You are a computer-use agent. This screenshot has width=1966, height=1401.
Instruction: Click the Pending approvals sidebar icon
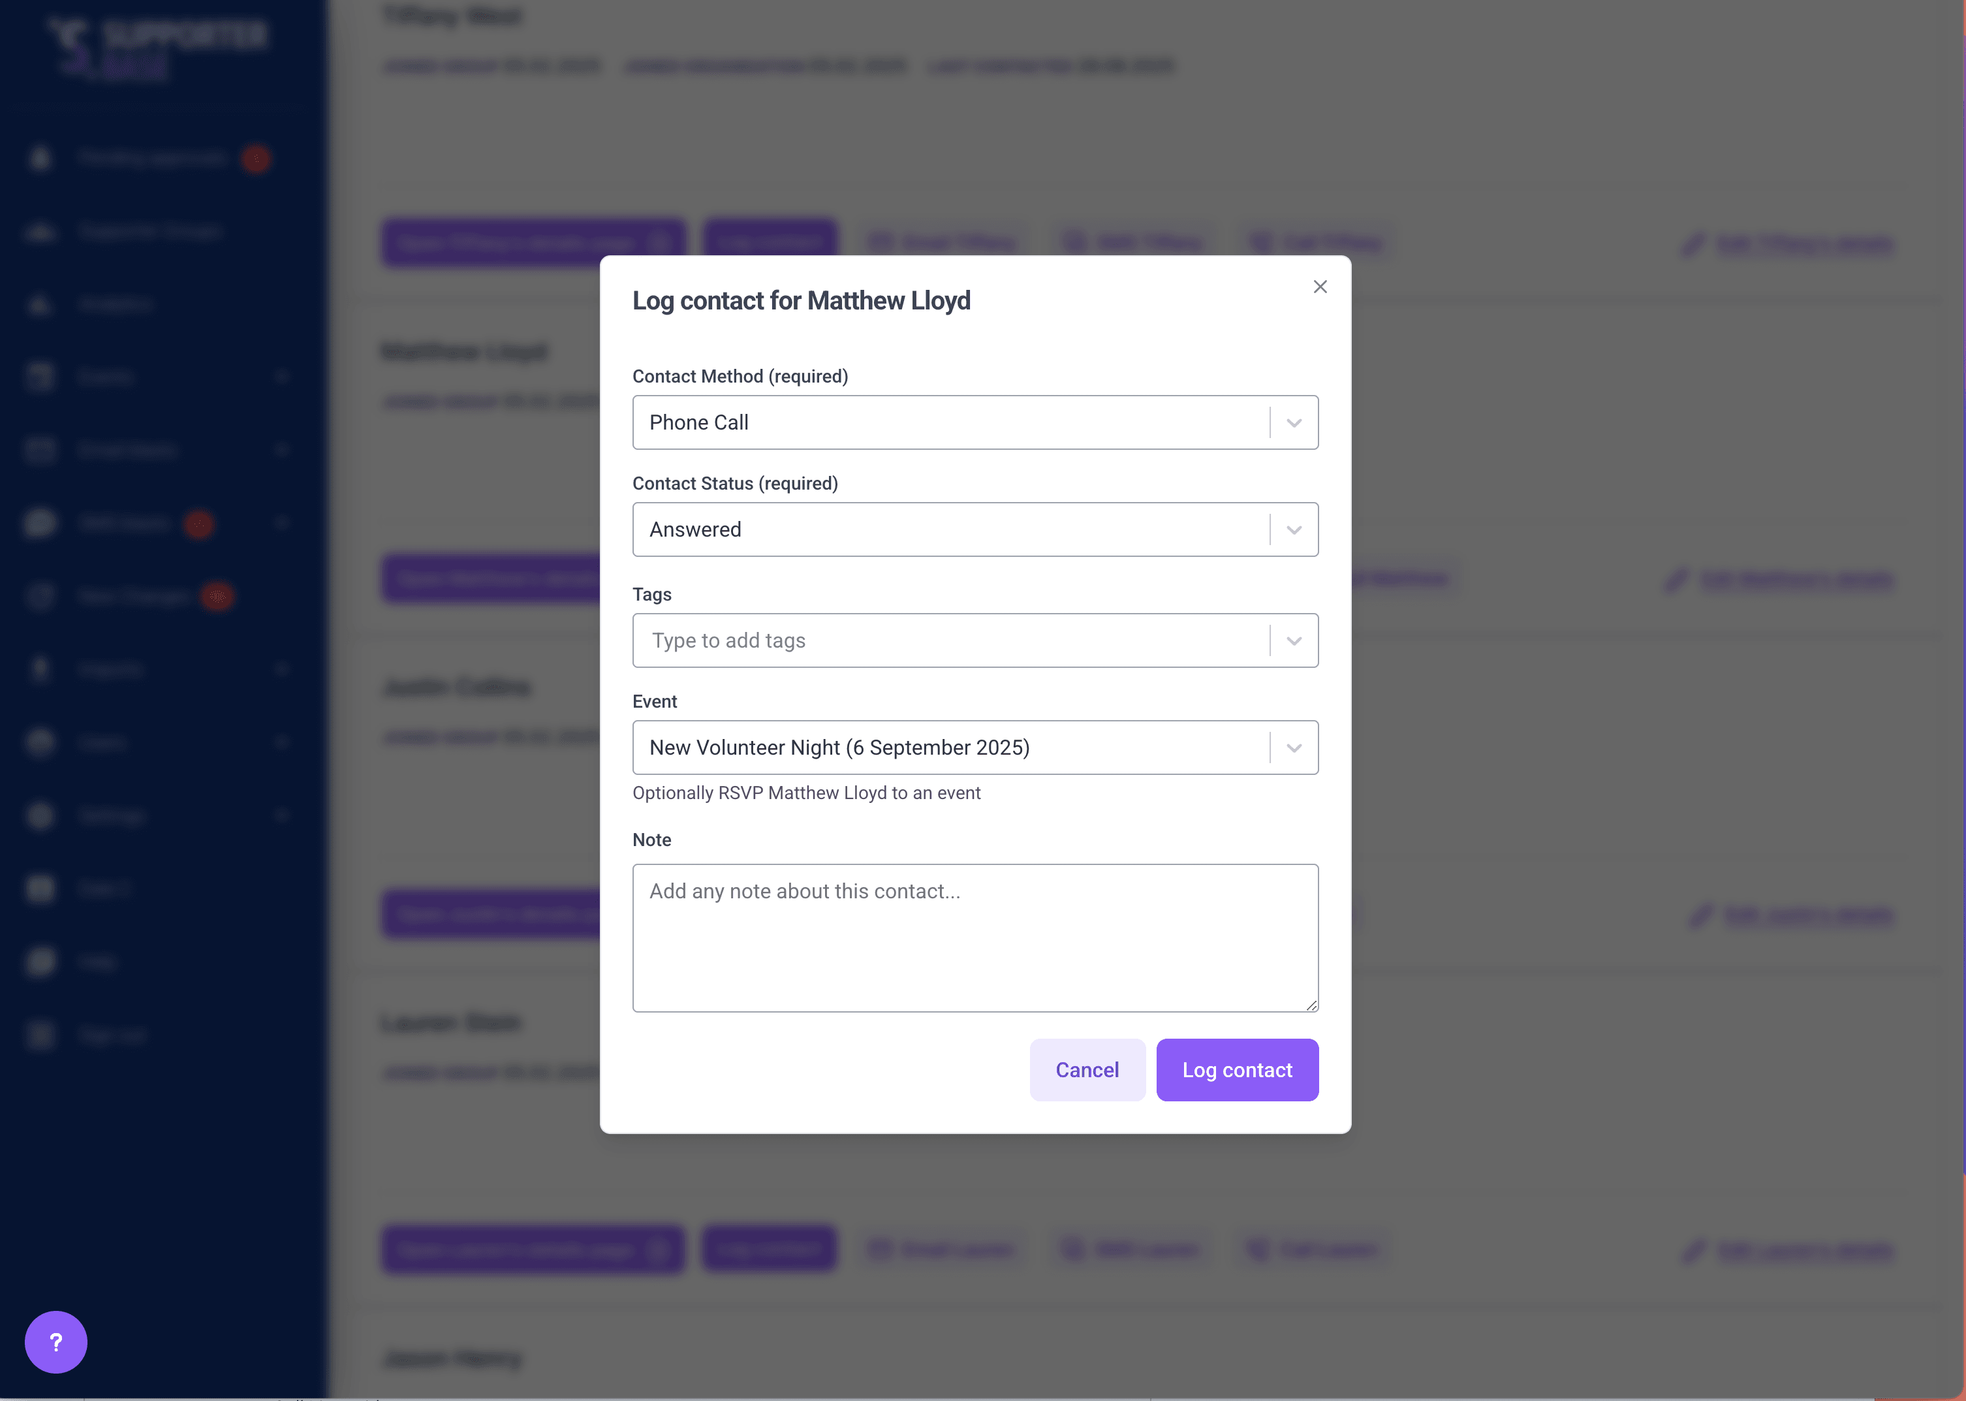click(x=40, y=158)
